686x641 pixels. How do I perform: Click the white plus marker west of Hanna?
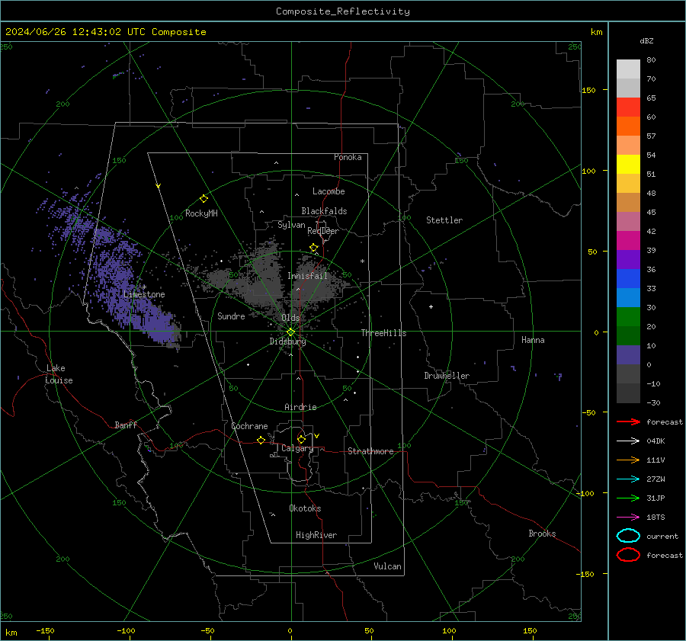431,306
